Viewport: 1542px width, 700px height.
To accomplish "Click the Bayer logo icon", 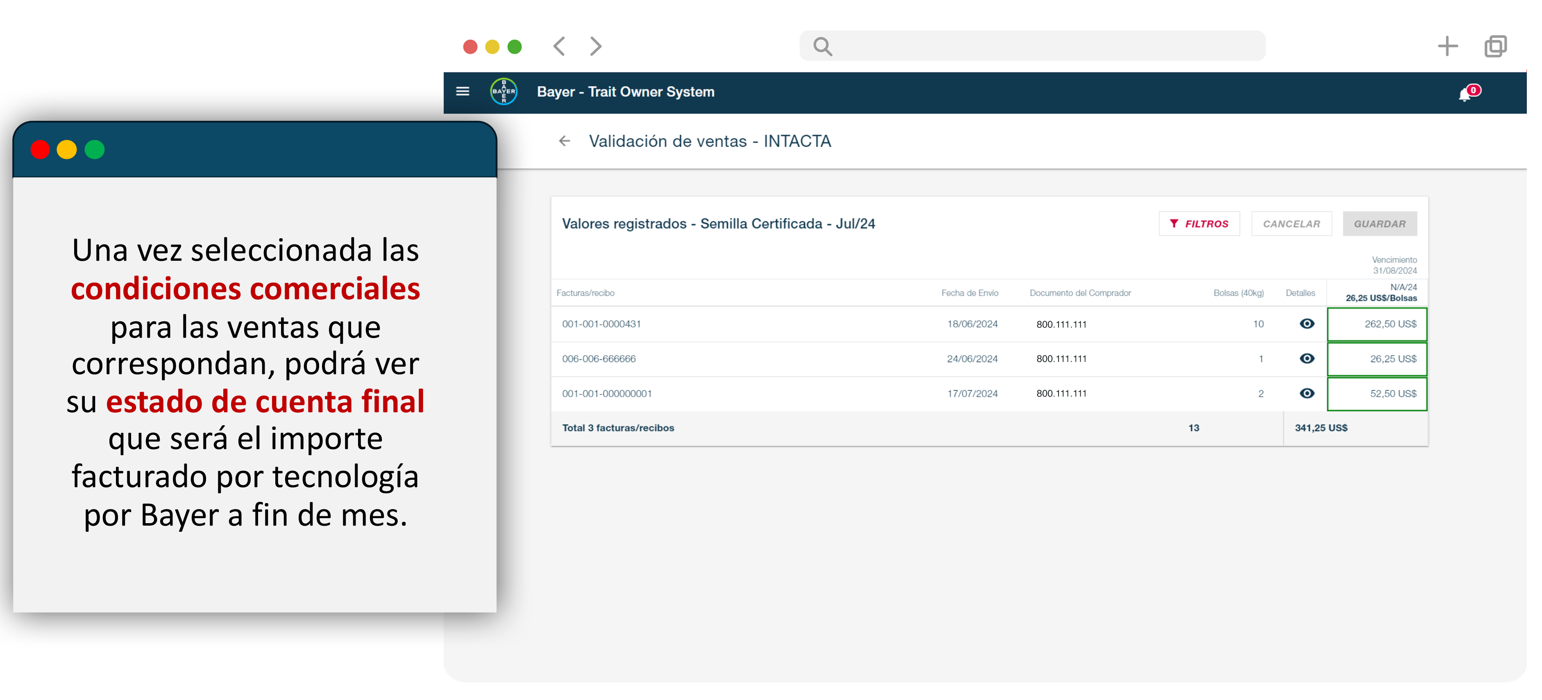I will coord(503,92).
